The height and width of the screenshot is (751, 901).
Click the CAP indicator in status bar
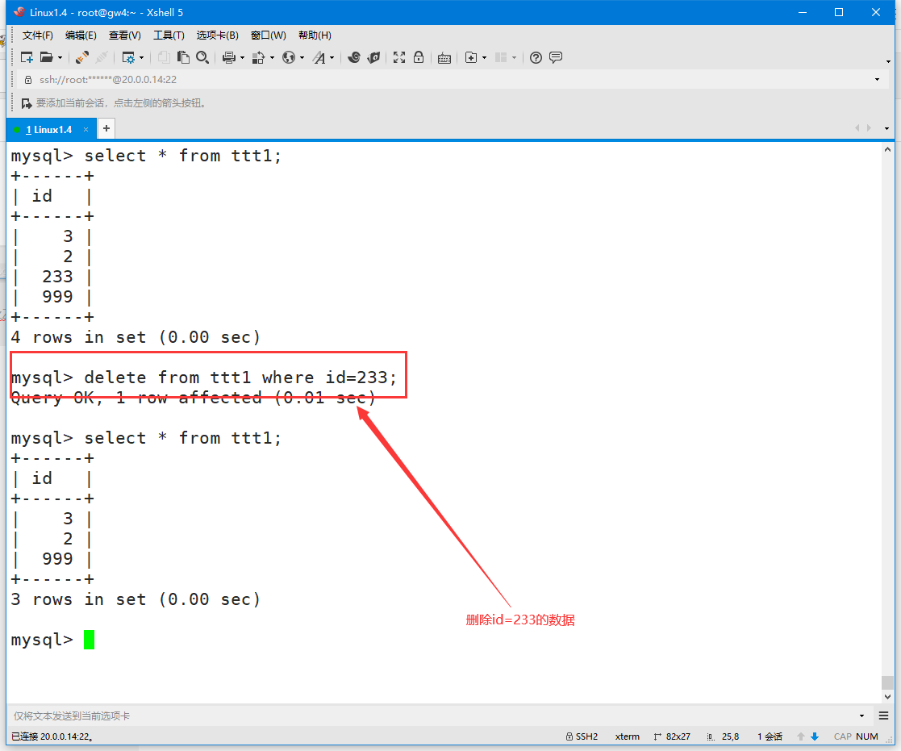click(x=842, y=736)
